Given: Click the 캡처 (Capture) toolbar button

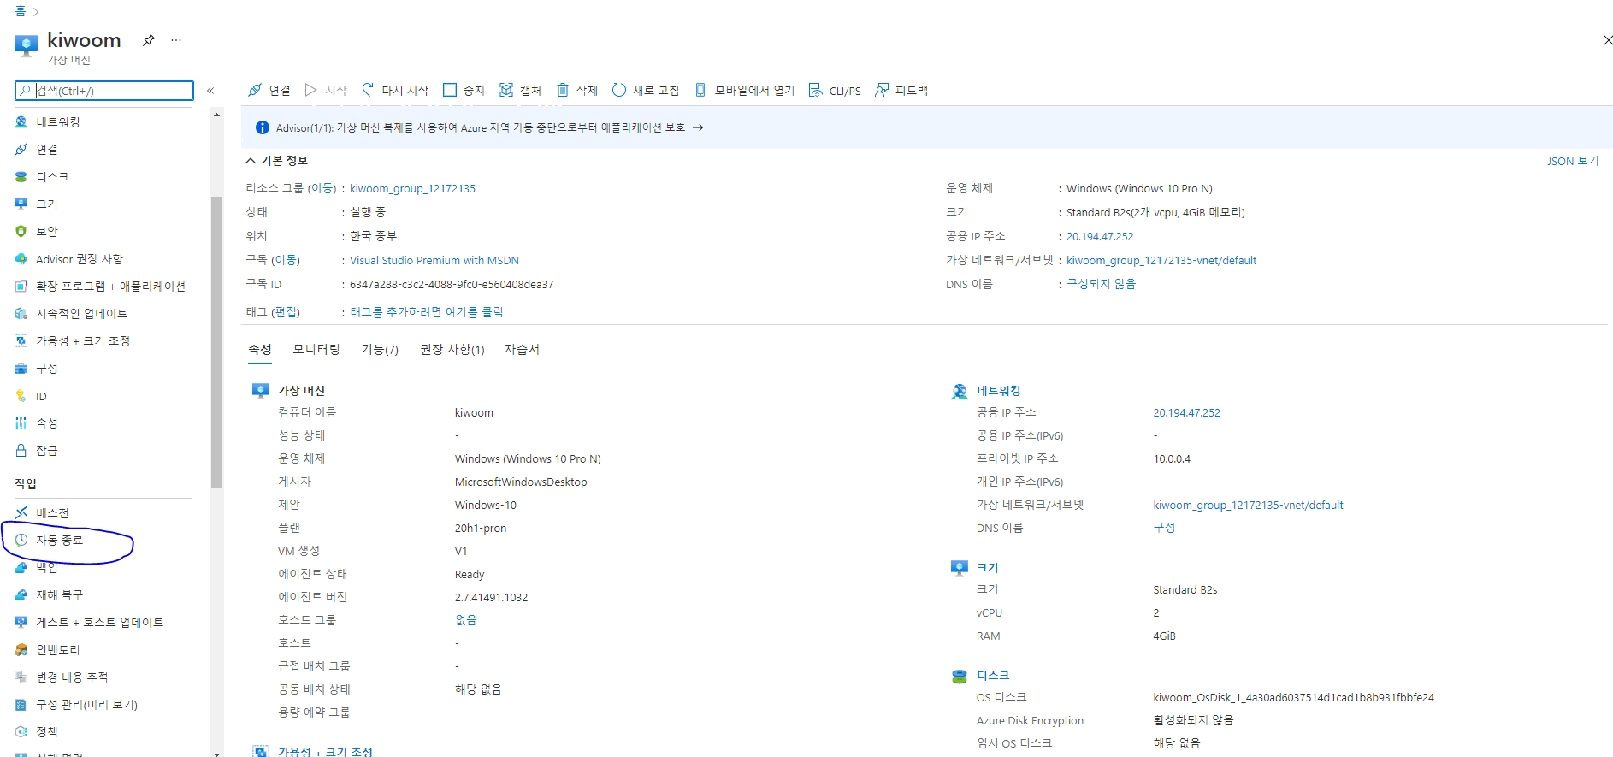Looking at the screenshot, I should tap(520, 90).
